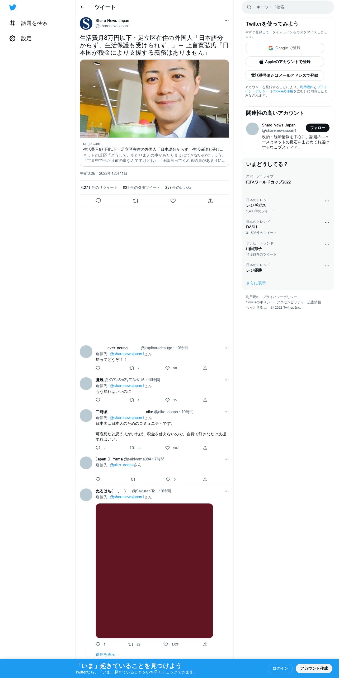The height and width of the screenshot is (678, 339).
Task: Open more options on ever-young's reply
Action: point(227,348)
